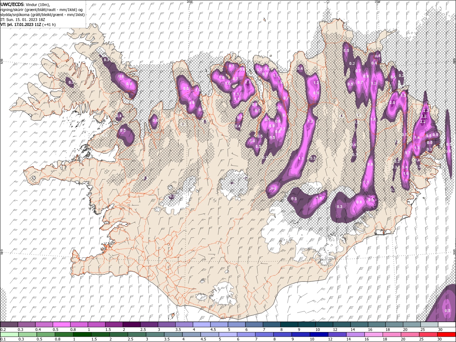Click the '(+41 h)' forecast offset text

coord(49,25)
